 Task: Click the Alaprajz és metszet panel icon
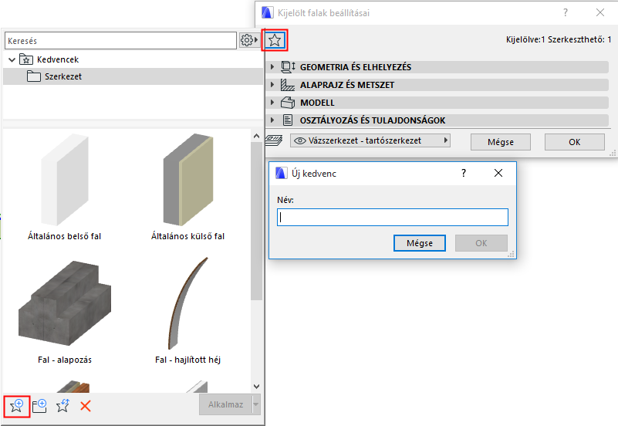[288, 85]
